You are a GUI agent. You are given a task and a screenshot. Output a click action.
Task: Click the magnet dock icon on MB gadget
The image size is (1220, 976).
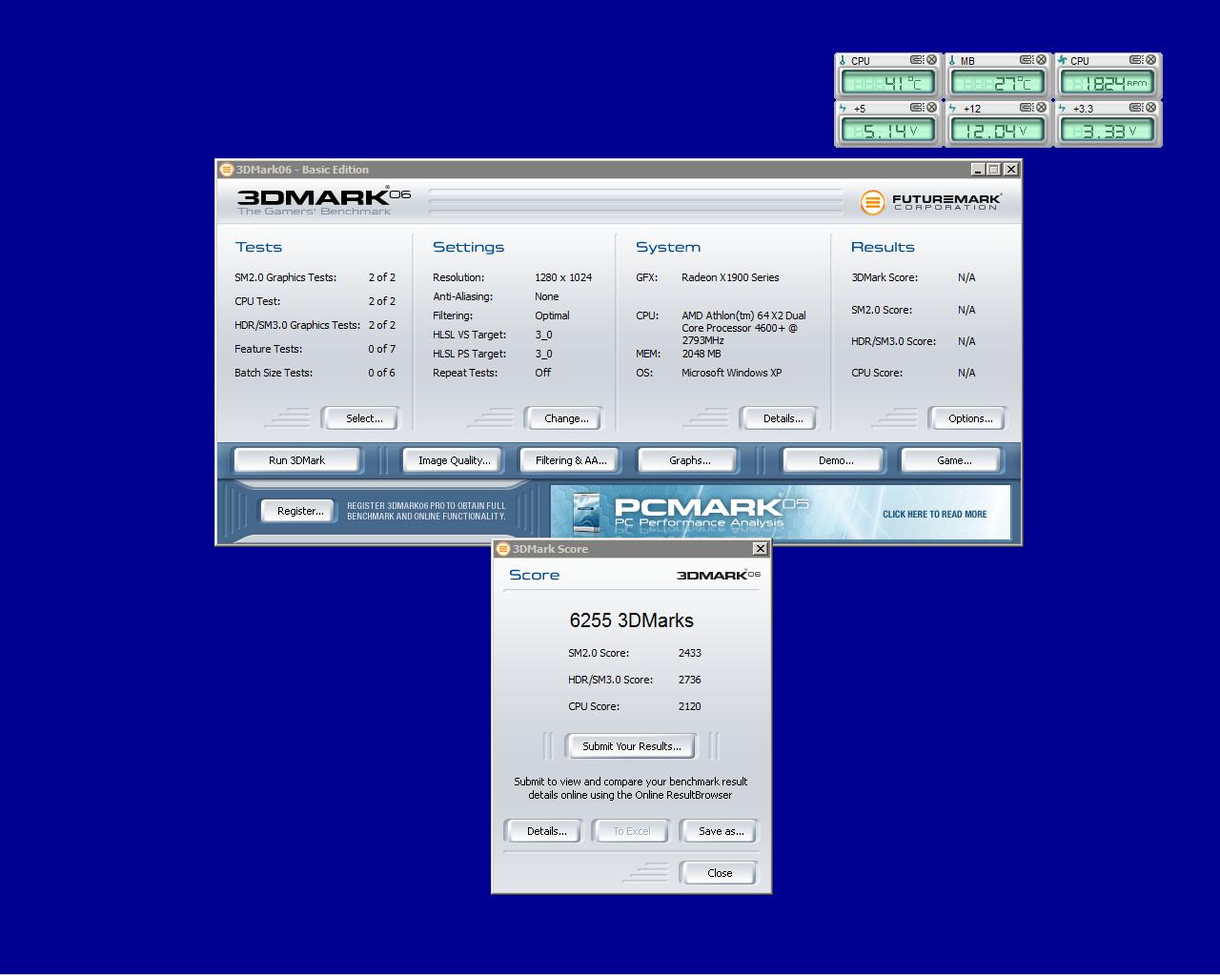(1027, 60)
